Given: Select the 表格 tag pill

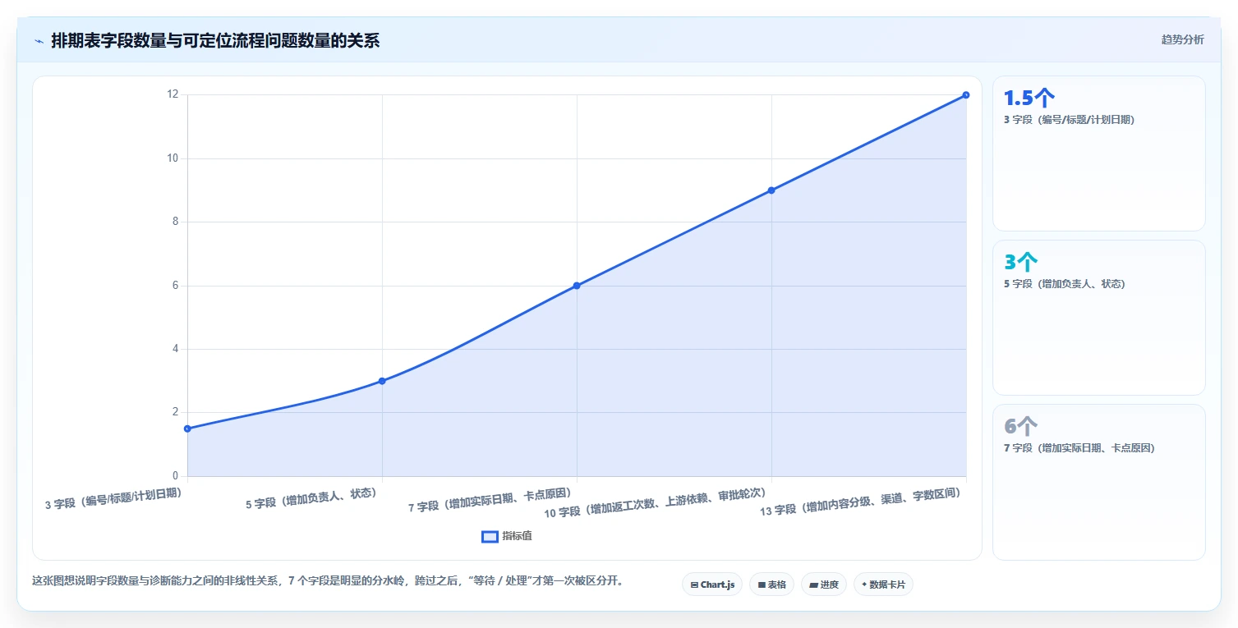Looking at the screenshot, I should pos(771,584).
